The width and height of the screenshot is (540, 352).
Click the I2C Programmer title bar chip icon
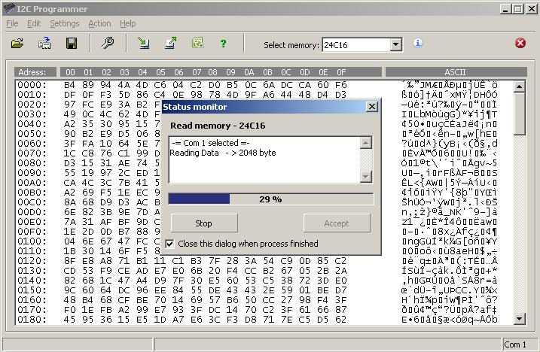tap(10, 8)
